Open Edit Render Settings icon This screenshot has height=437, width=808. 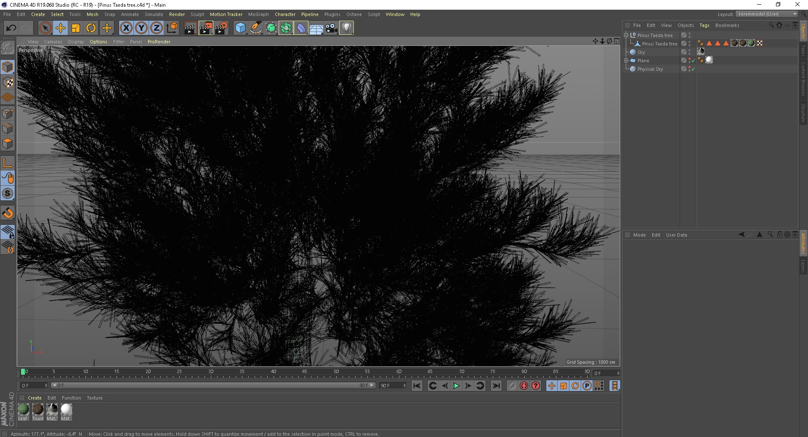(x=221, y=28)
